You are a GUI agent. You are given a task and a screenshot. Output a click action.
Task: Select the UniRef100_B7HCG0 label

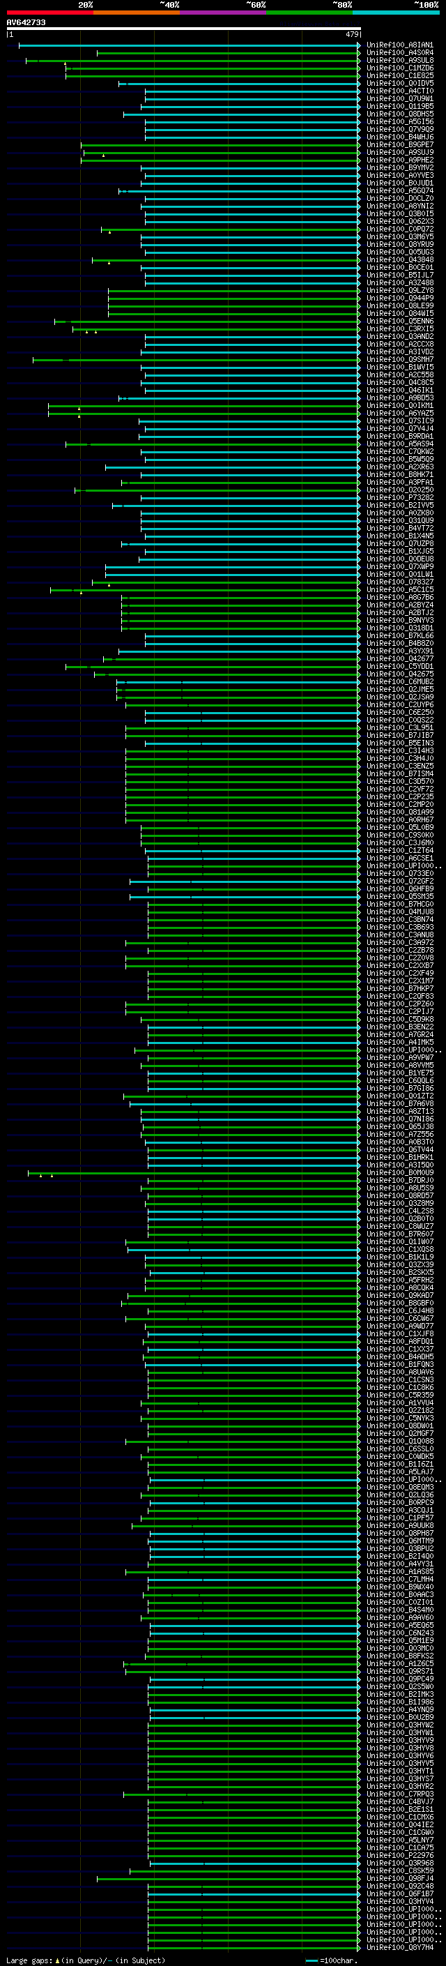tap(399, 904)
